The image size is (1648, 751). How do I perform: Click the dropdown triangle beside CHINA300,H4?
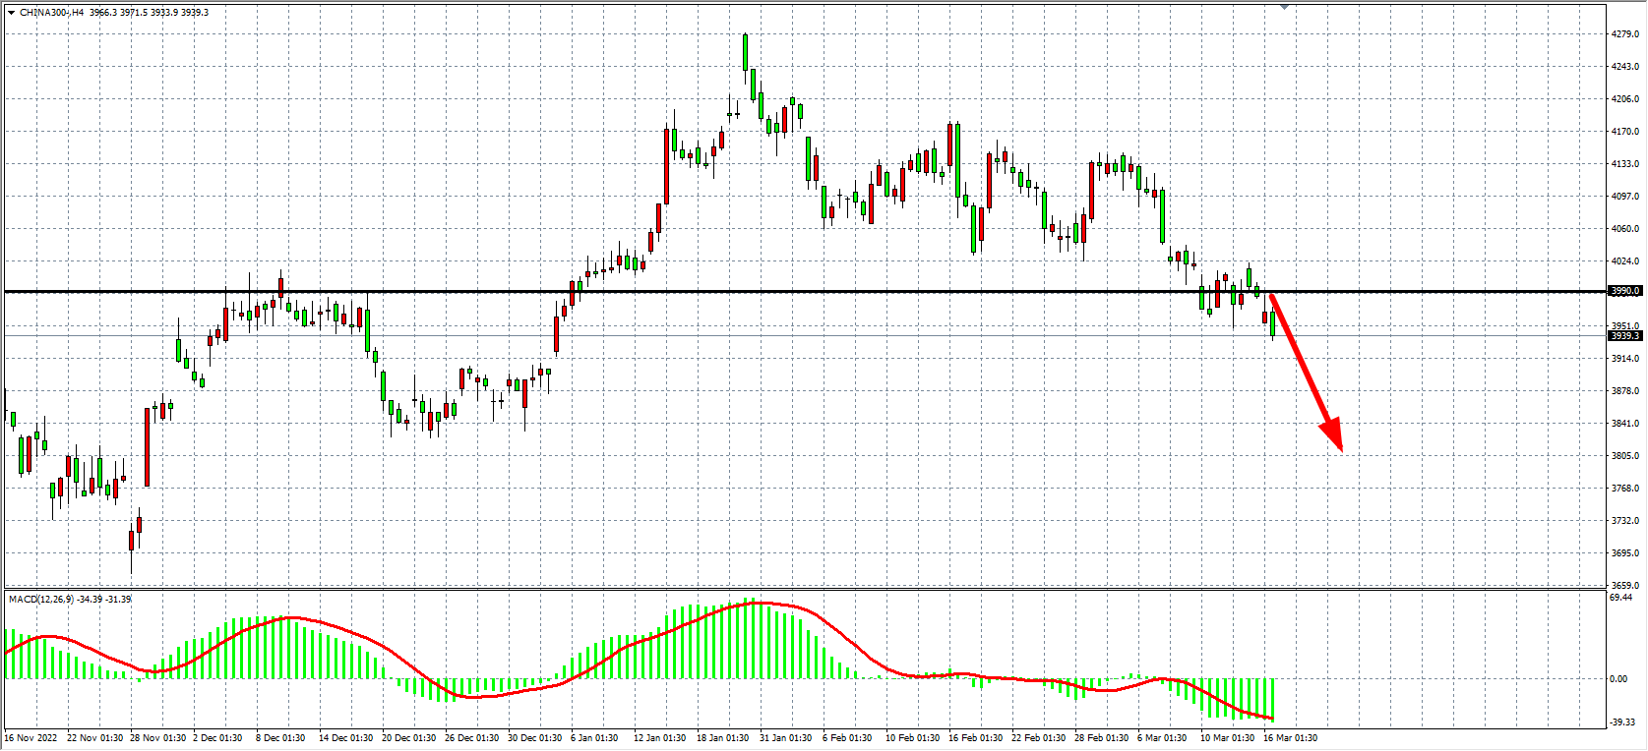click(11, 13)
